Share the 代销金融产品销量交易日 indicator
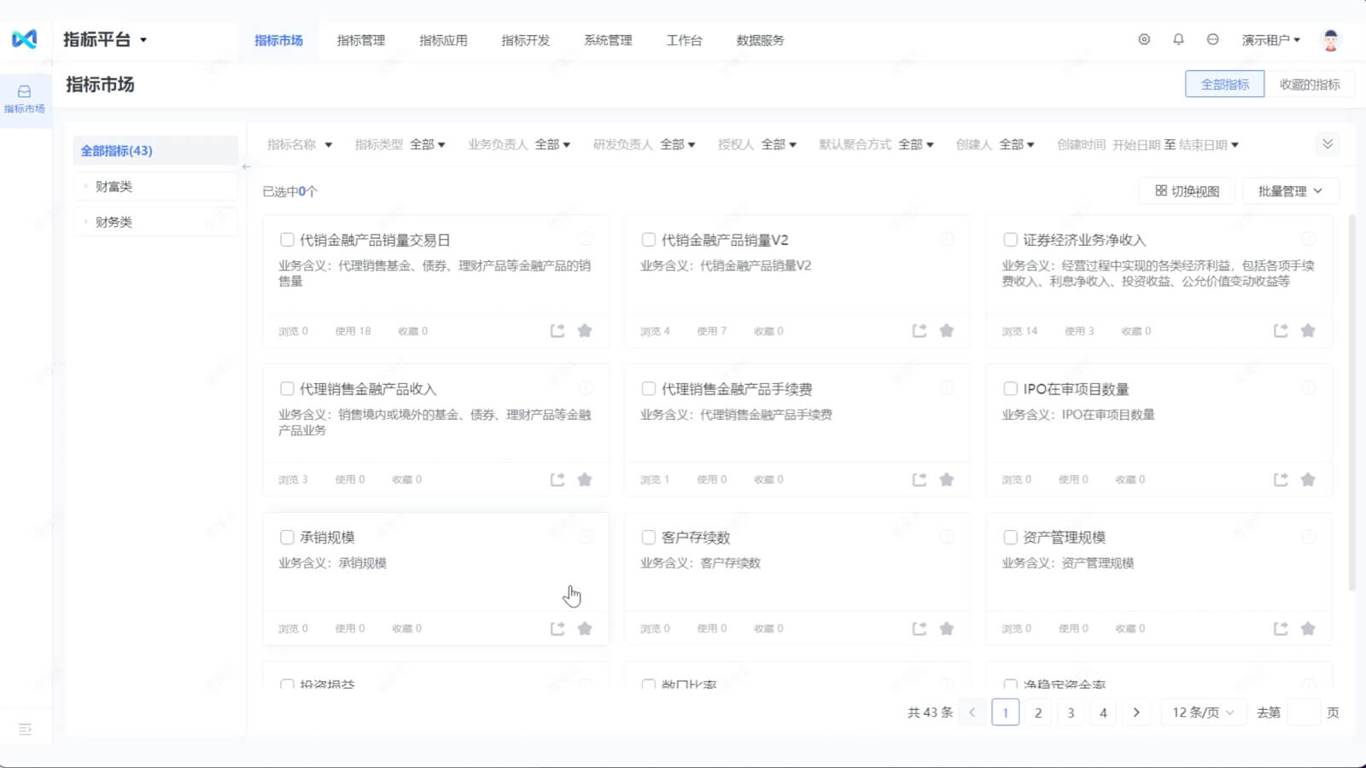1366x768 pixels. 557,330
